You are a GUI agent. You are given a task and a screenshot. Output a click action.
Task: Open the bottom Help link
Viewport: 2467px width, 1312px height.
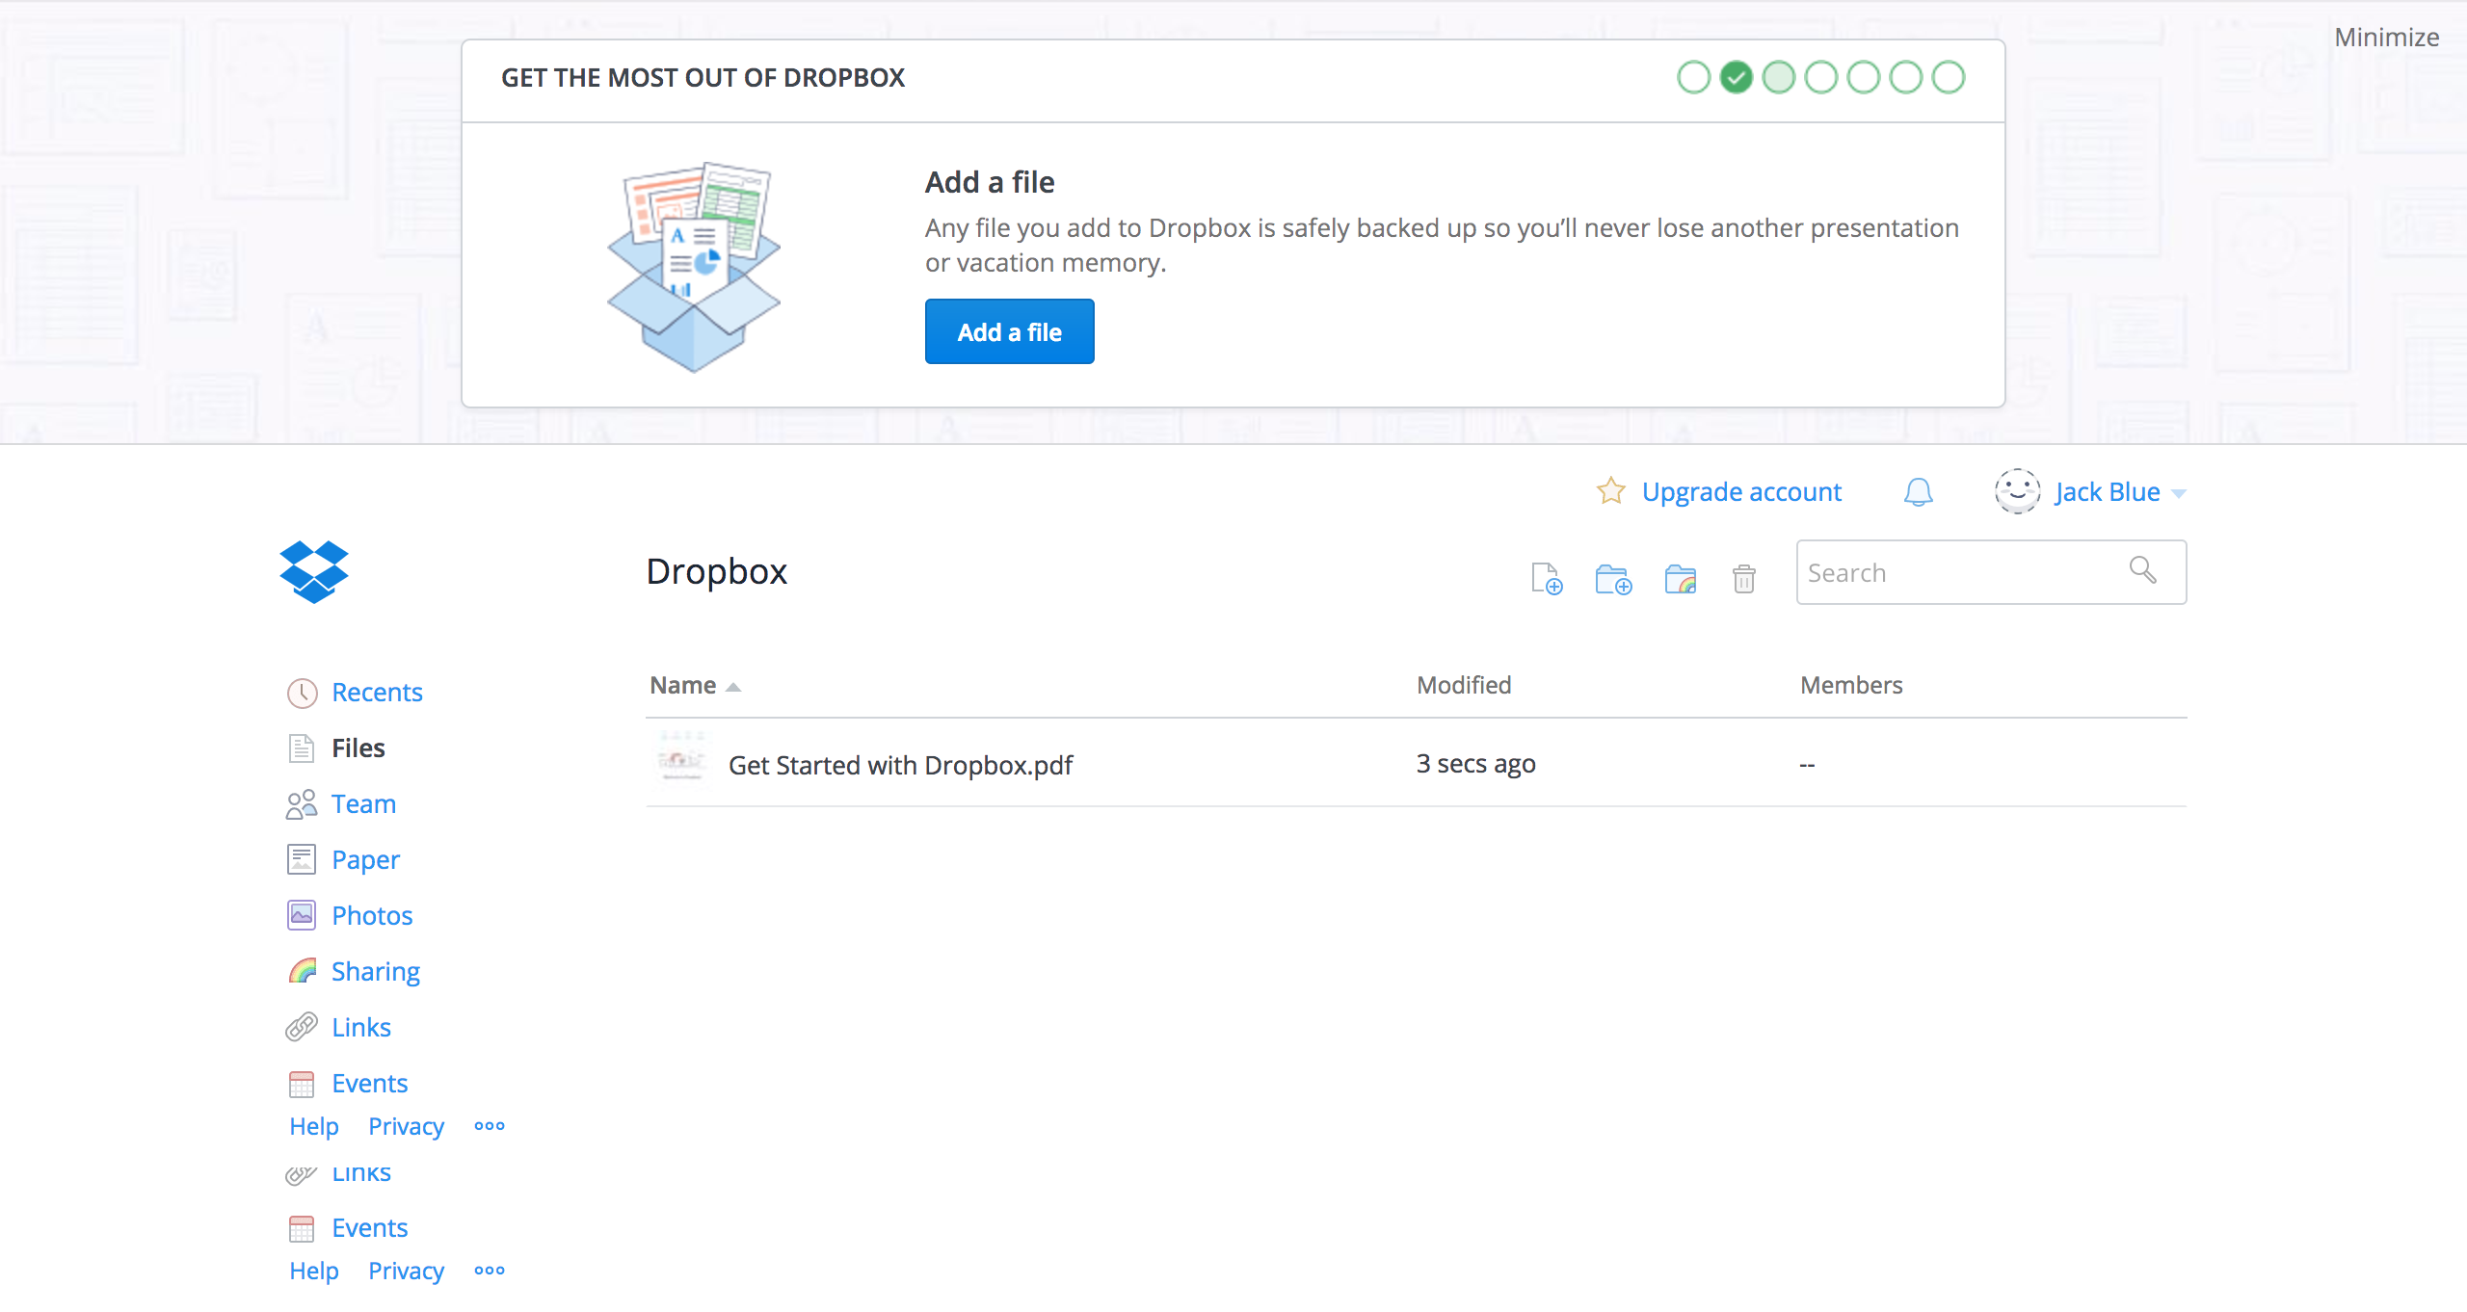coord(314,1271)
